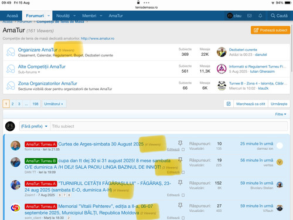Tap the tenisdemasa.ro address bar
The image size is (293, 220).
pos(146,8)
